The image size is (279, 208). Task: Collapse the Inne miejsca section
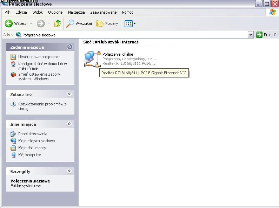point(69,124)
